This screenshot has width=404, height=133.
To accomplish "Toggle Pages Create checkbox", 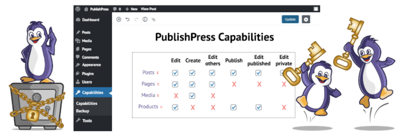I will pyautogui.click(x=192, y=84).
